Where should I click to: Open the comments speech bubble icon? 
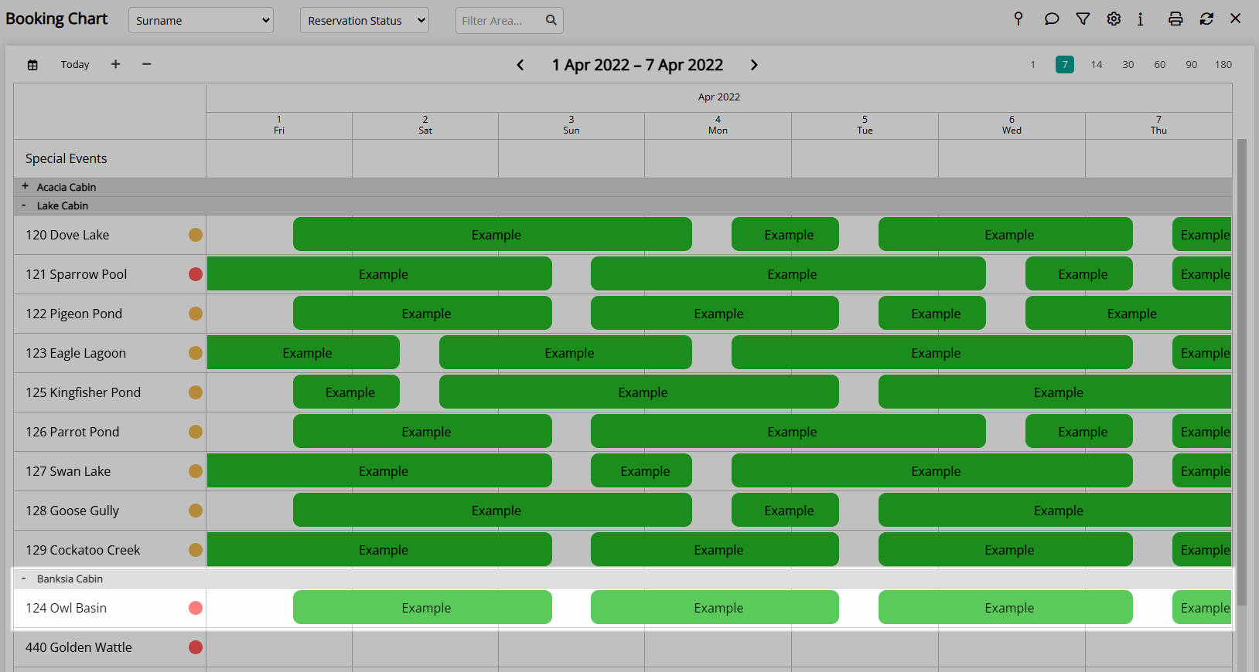click(1051, 19)
